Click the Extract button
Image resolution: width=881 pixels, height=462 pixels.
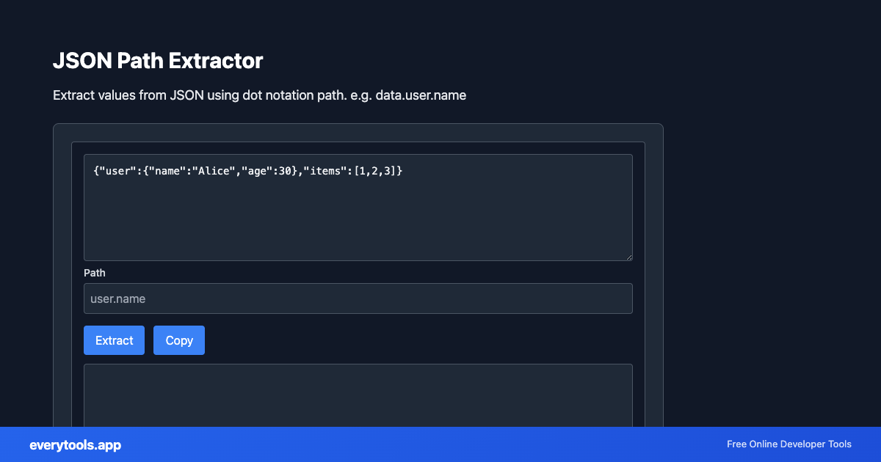pyautogui.click(x=114, y=340)
